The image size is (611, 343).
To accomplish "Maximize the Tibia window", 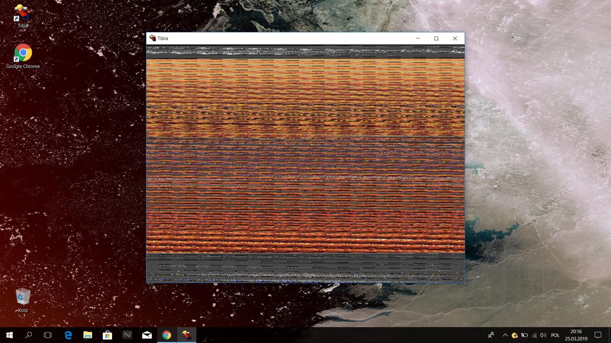I will 436,38.
